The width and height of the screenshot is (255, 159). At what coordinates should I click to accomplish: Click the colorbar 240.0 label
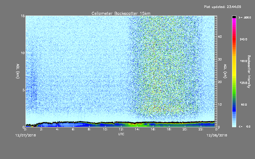244,39
